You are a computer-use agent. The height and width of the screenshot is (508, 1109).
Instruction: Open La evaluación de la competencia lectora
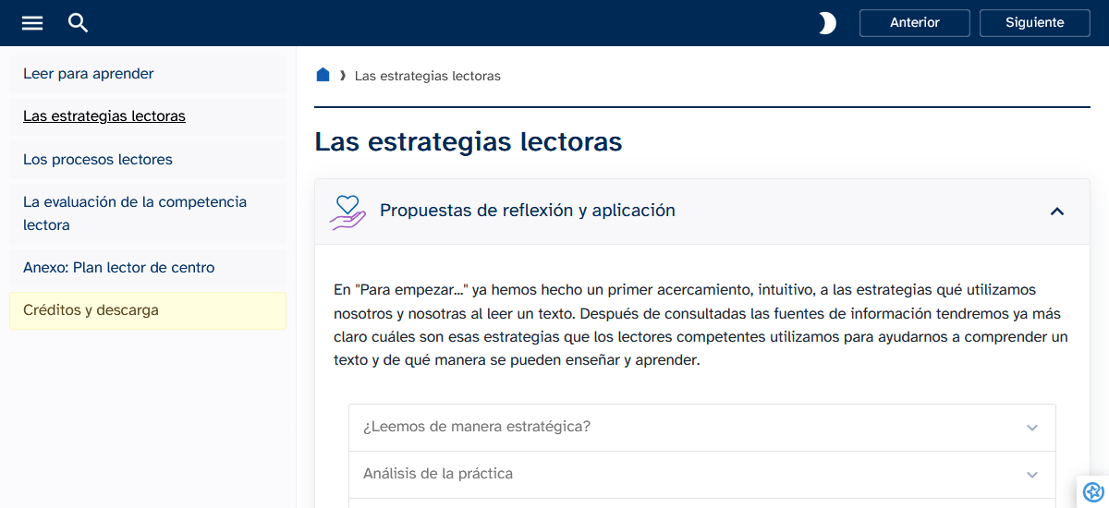tap(135, 213)
